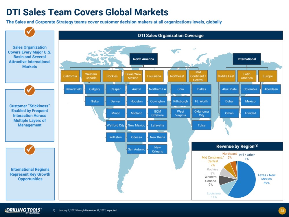This screenshot has width=289, height=217.
Task: Select the Williston office box
Action: [x=115, y=137]
